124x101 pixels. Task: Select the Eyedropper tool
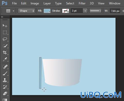5,59
